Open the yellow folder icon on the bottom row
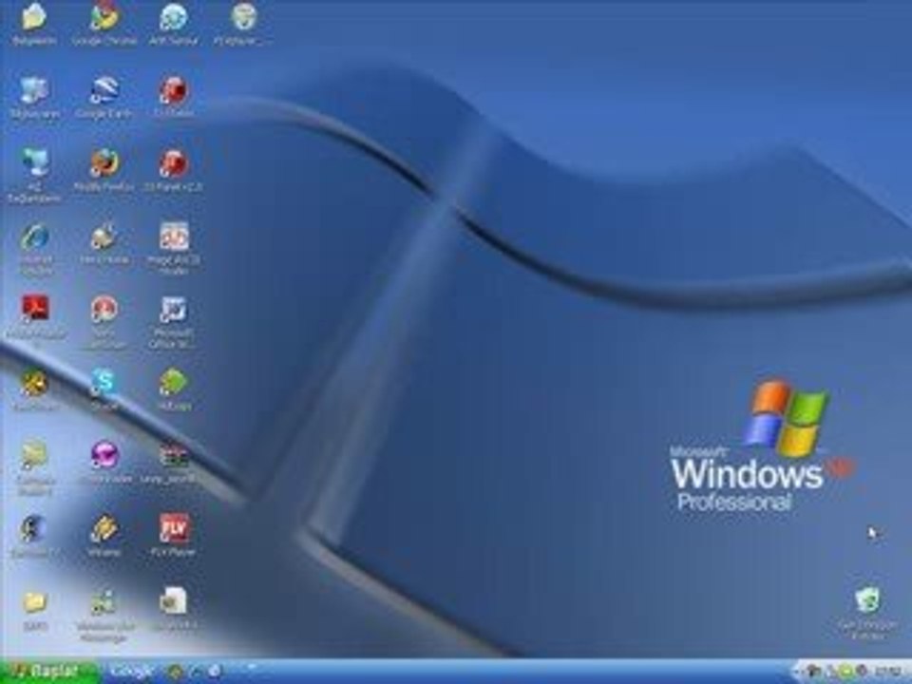 [34, 602]
